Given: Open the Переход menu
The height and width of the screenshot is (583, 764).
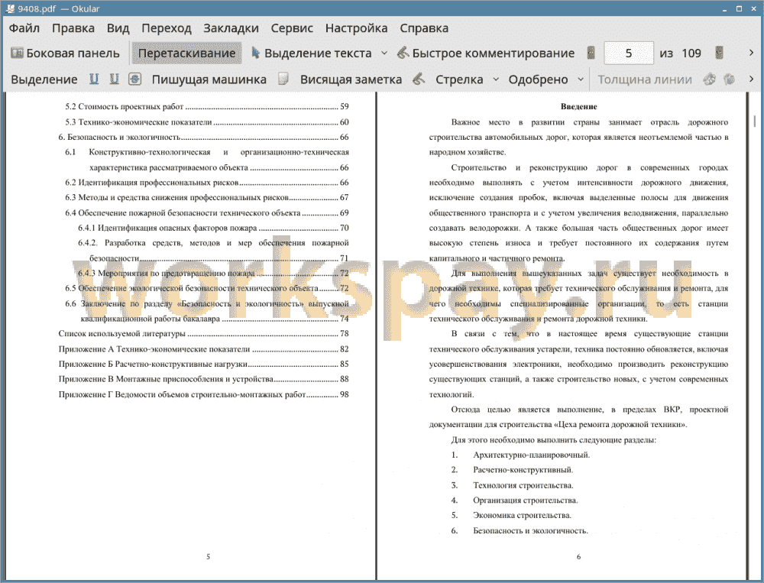Looking at the screenshot, I should [x=166, y=28].
